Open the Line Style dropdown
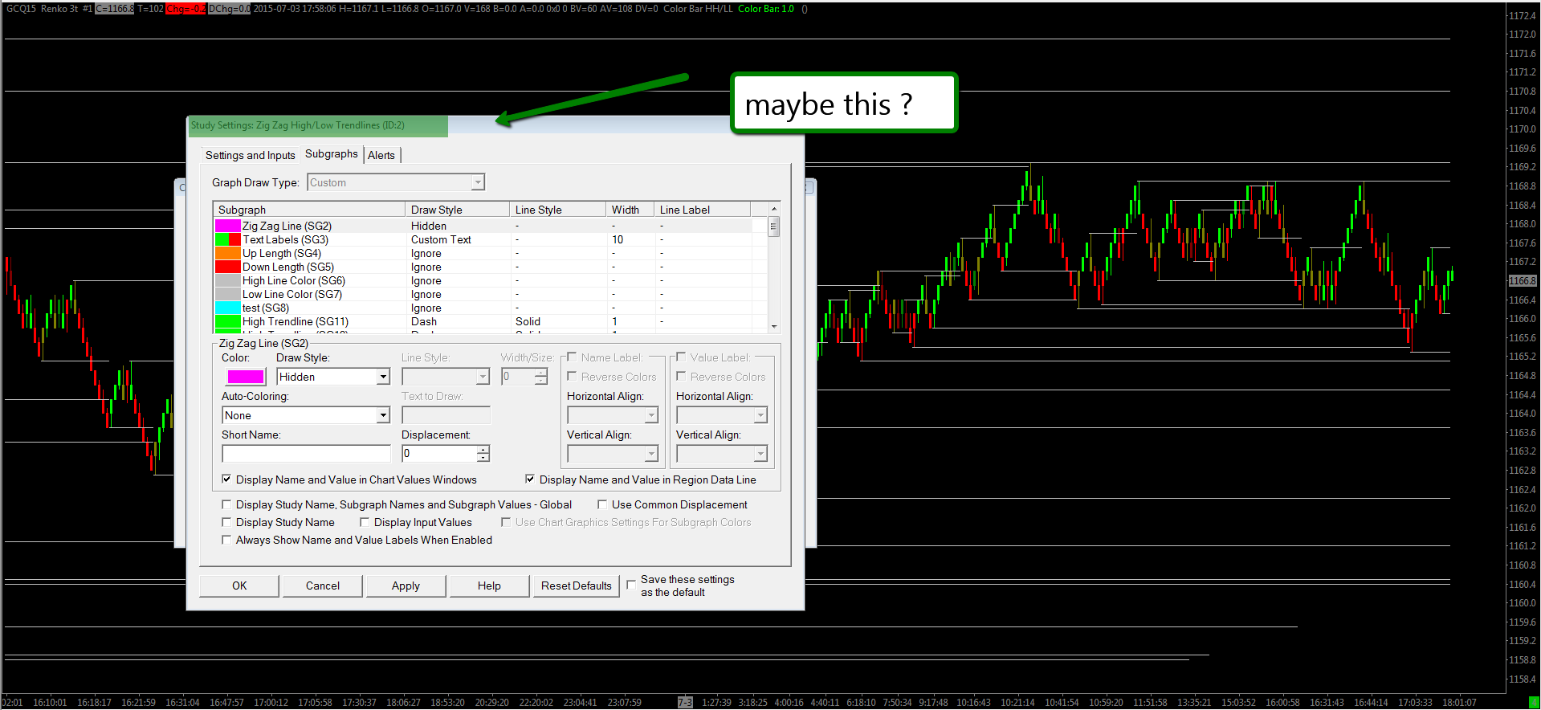 click(446, 377)
